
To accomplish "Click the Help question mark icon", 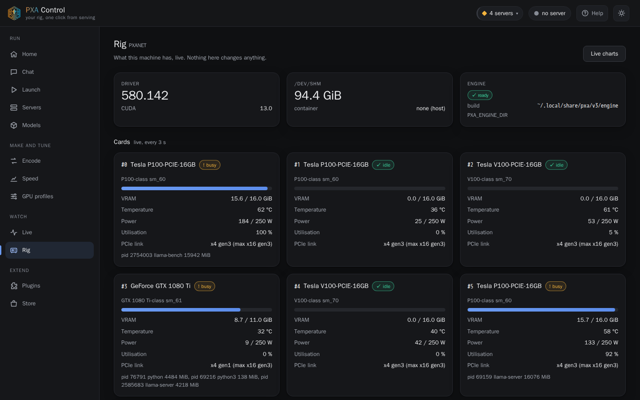I will coord(585,13).
